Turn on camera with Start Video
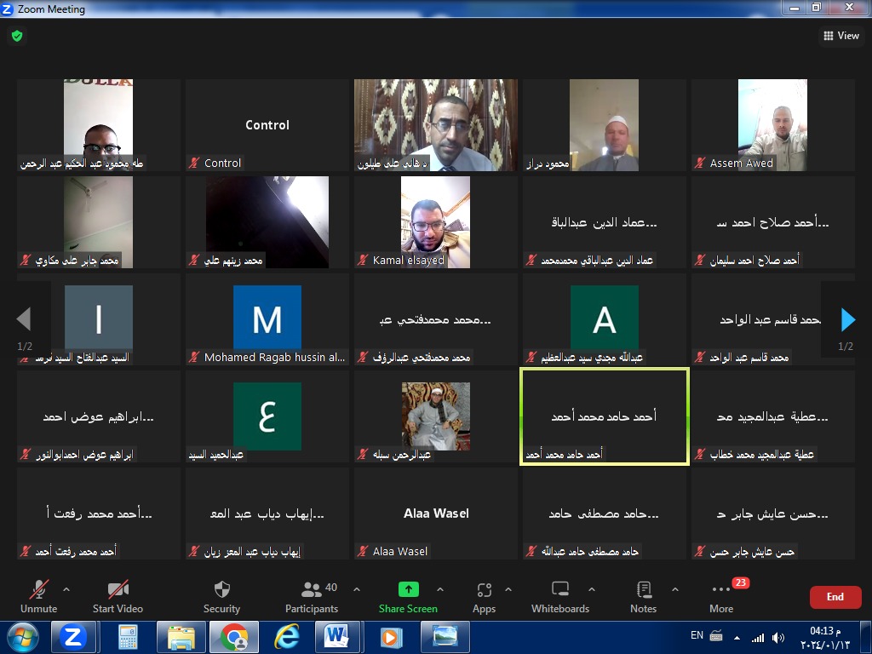The image size is (872, 654). click(x=118, y=596)
